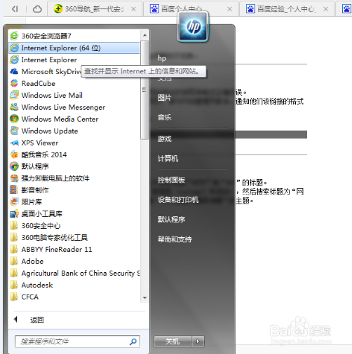
Task: Go back using the browser back arrow
Action: pyautogui.click(x=15, y=9)
